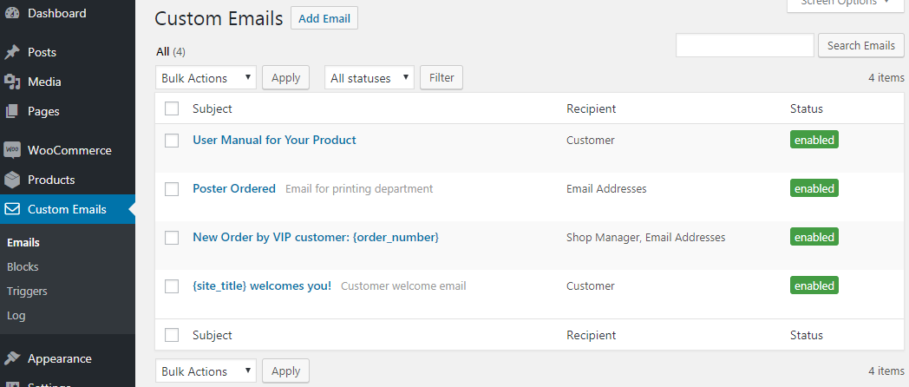Expand the bottom Bulk Actions dropdown
The image size is (909, 387).
click(206, 371)
